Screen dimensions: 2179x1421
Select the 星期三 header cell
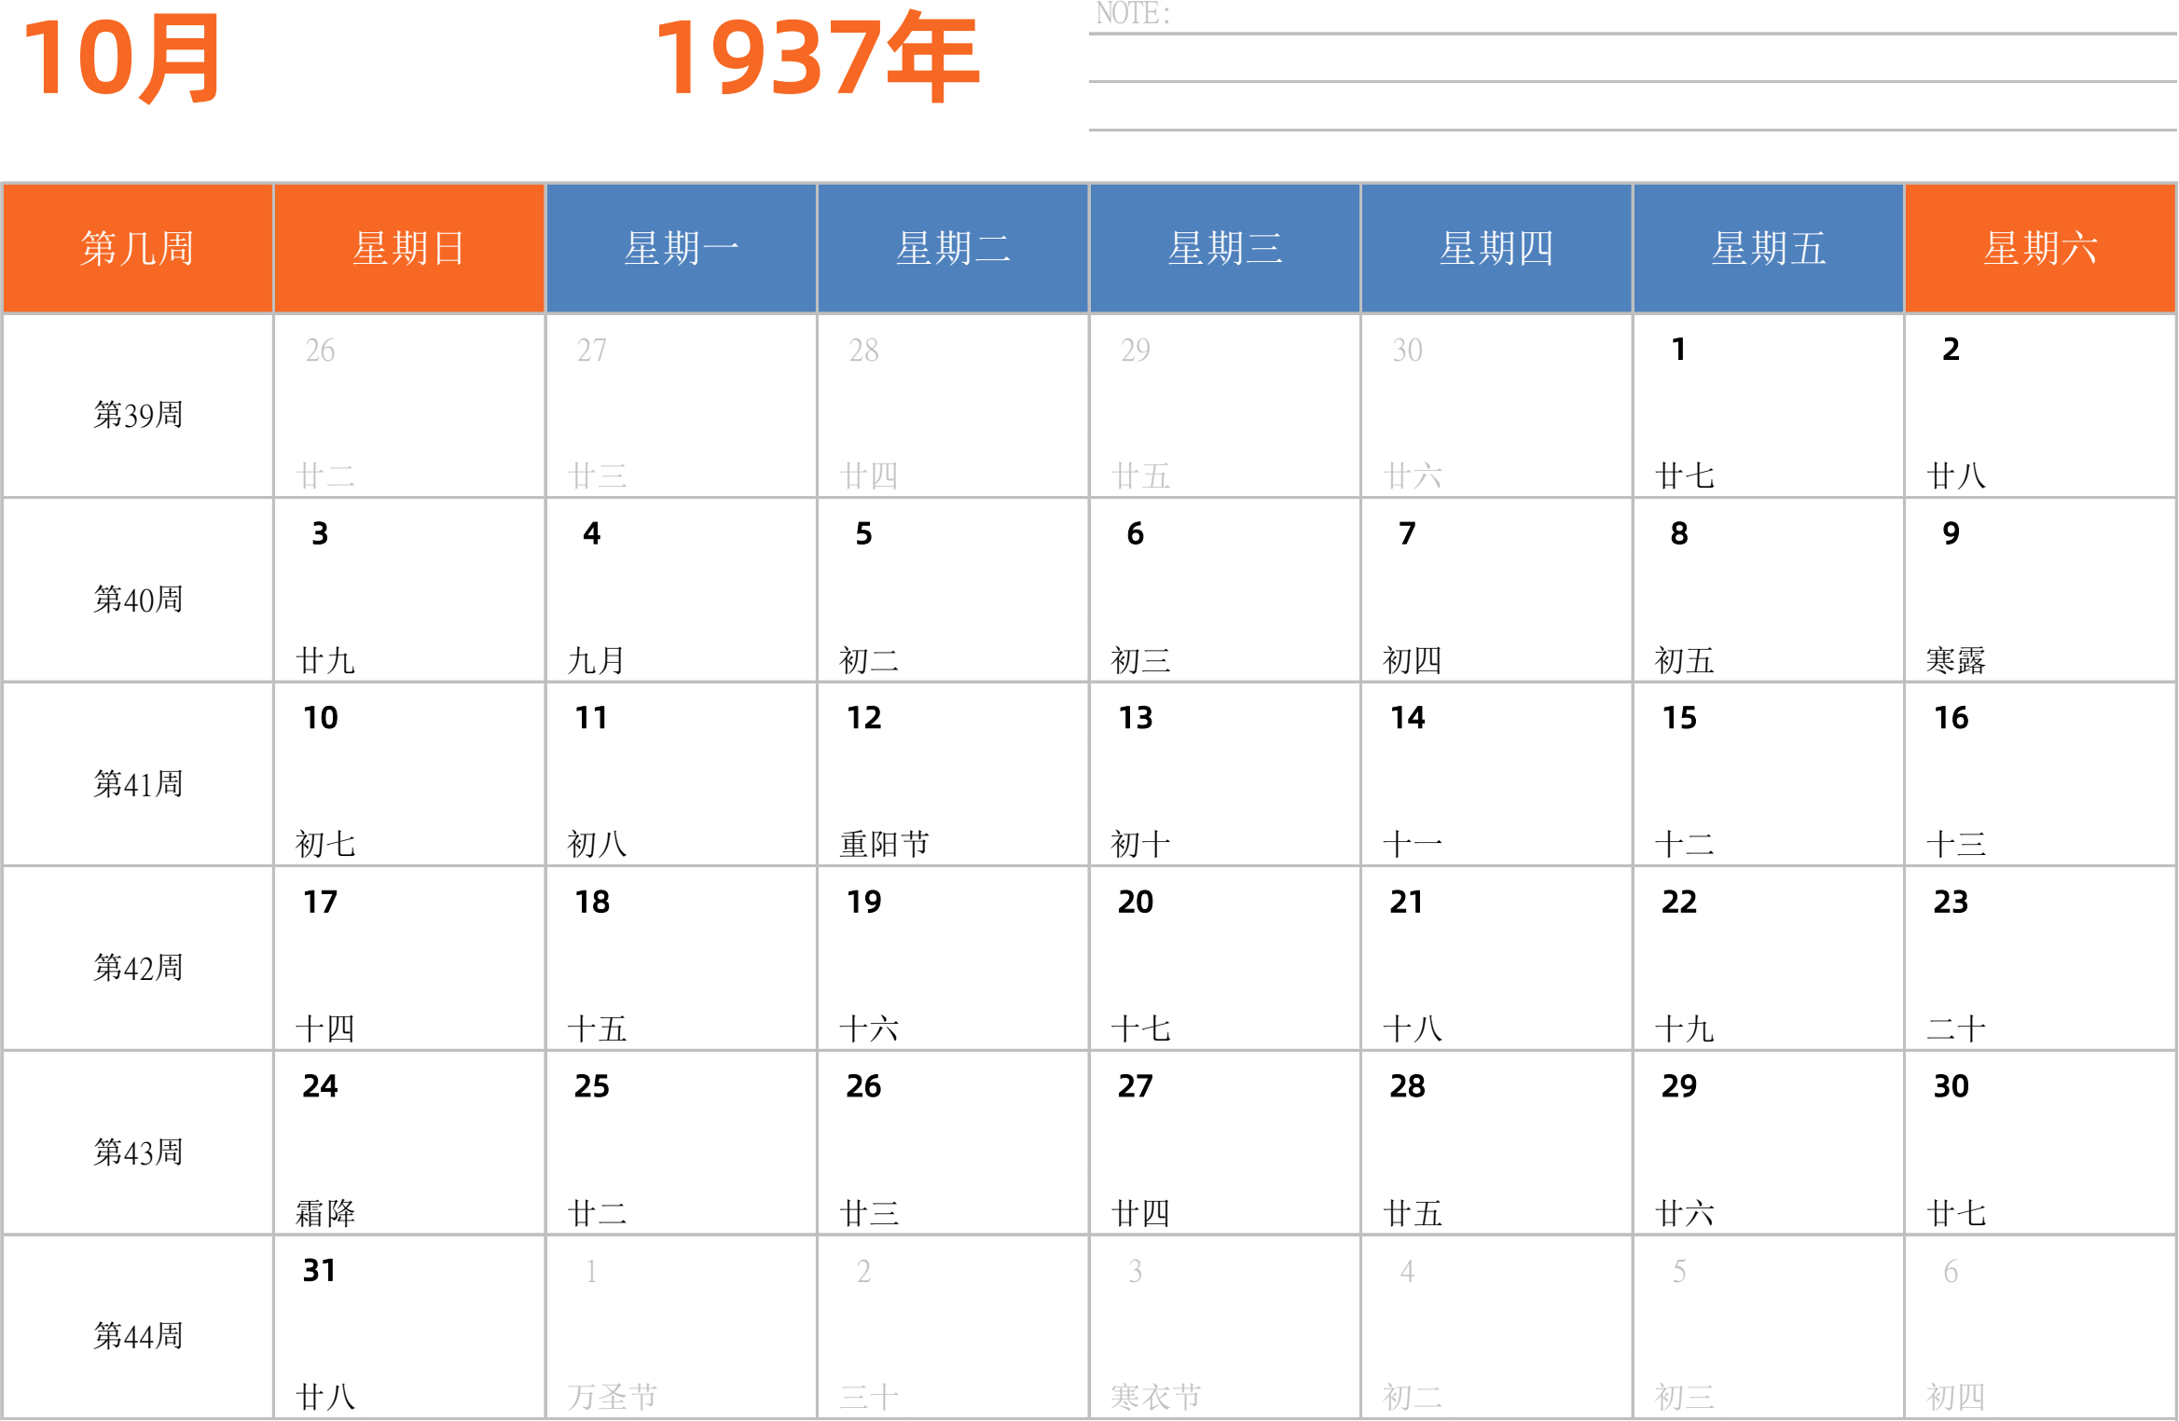click(x=1224, y=248)
